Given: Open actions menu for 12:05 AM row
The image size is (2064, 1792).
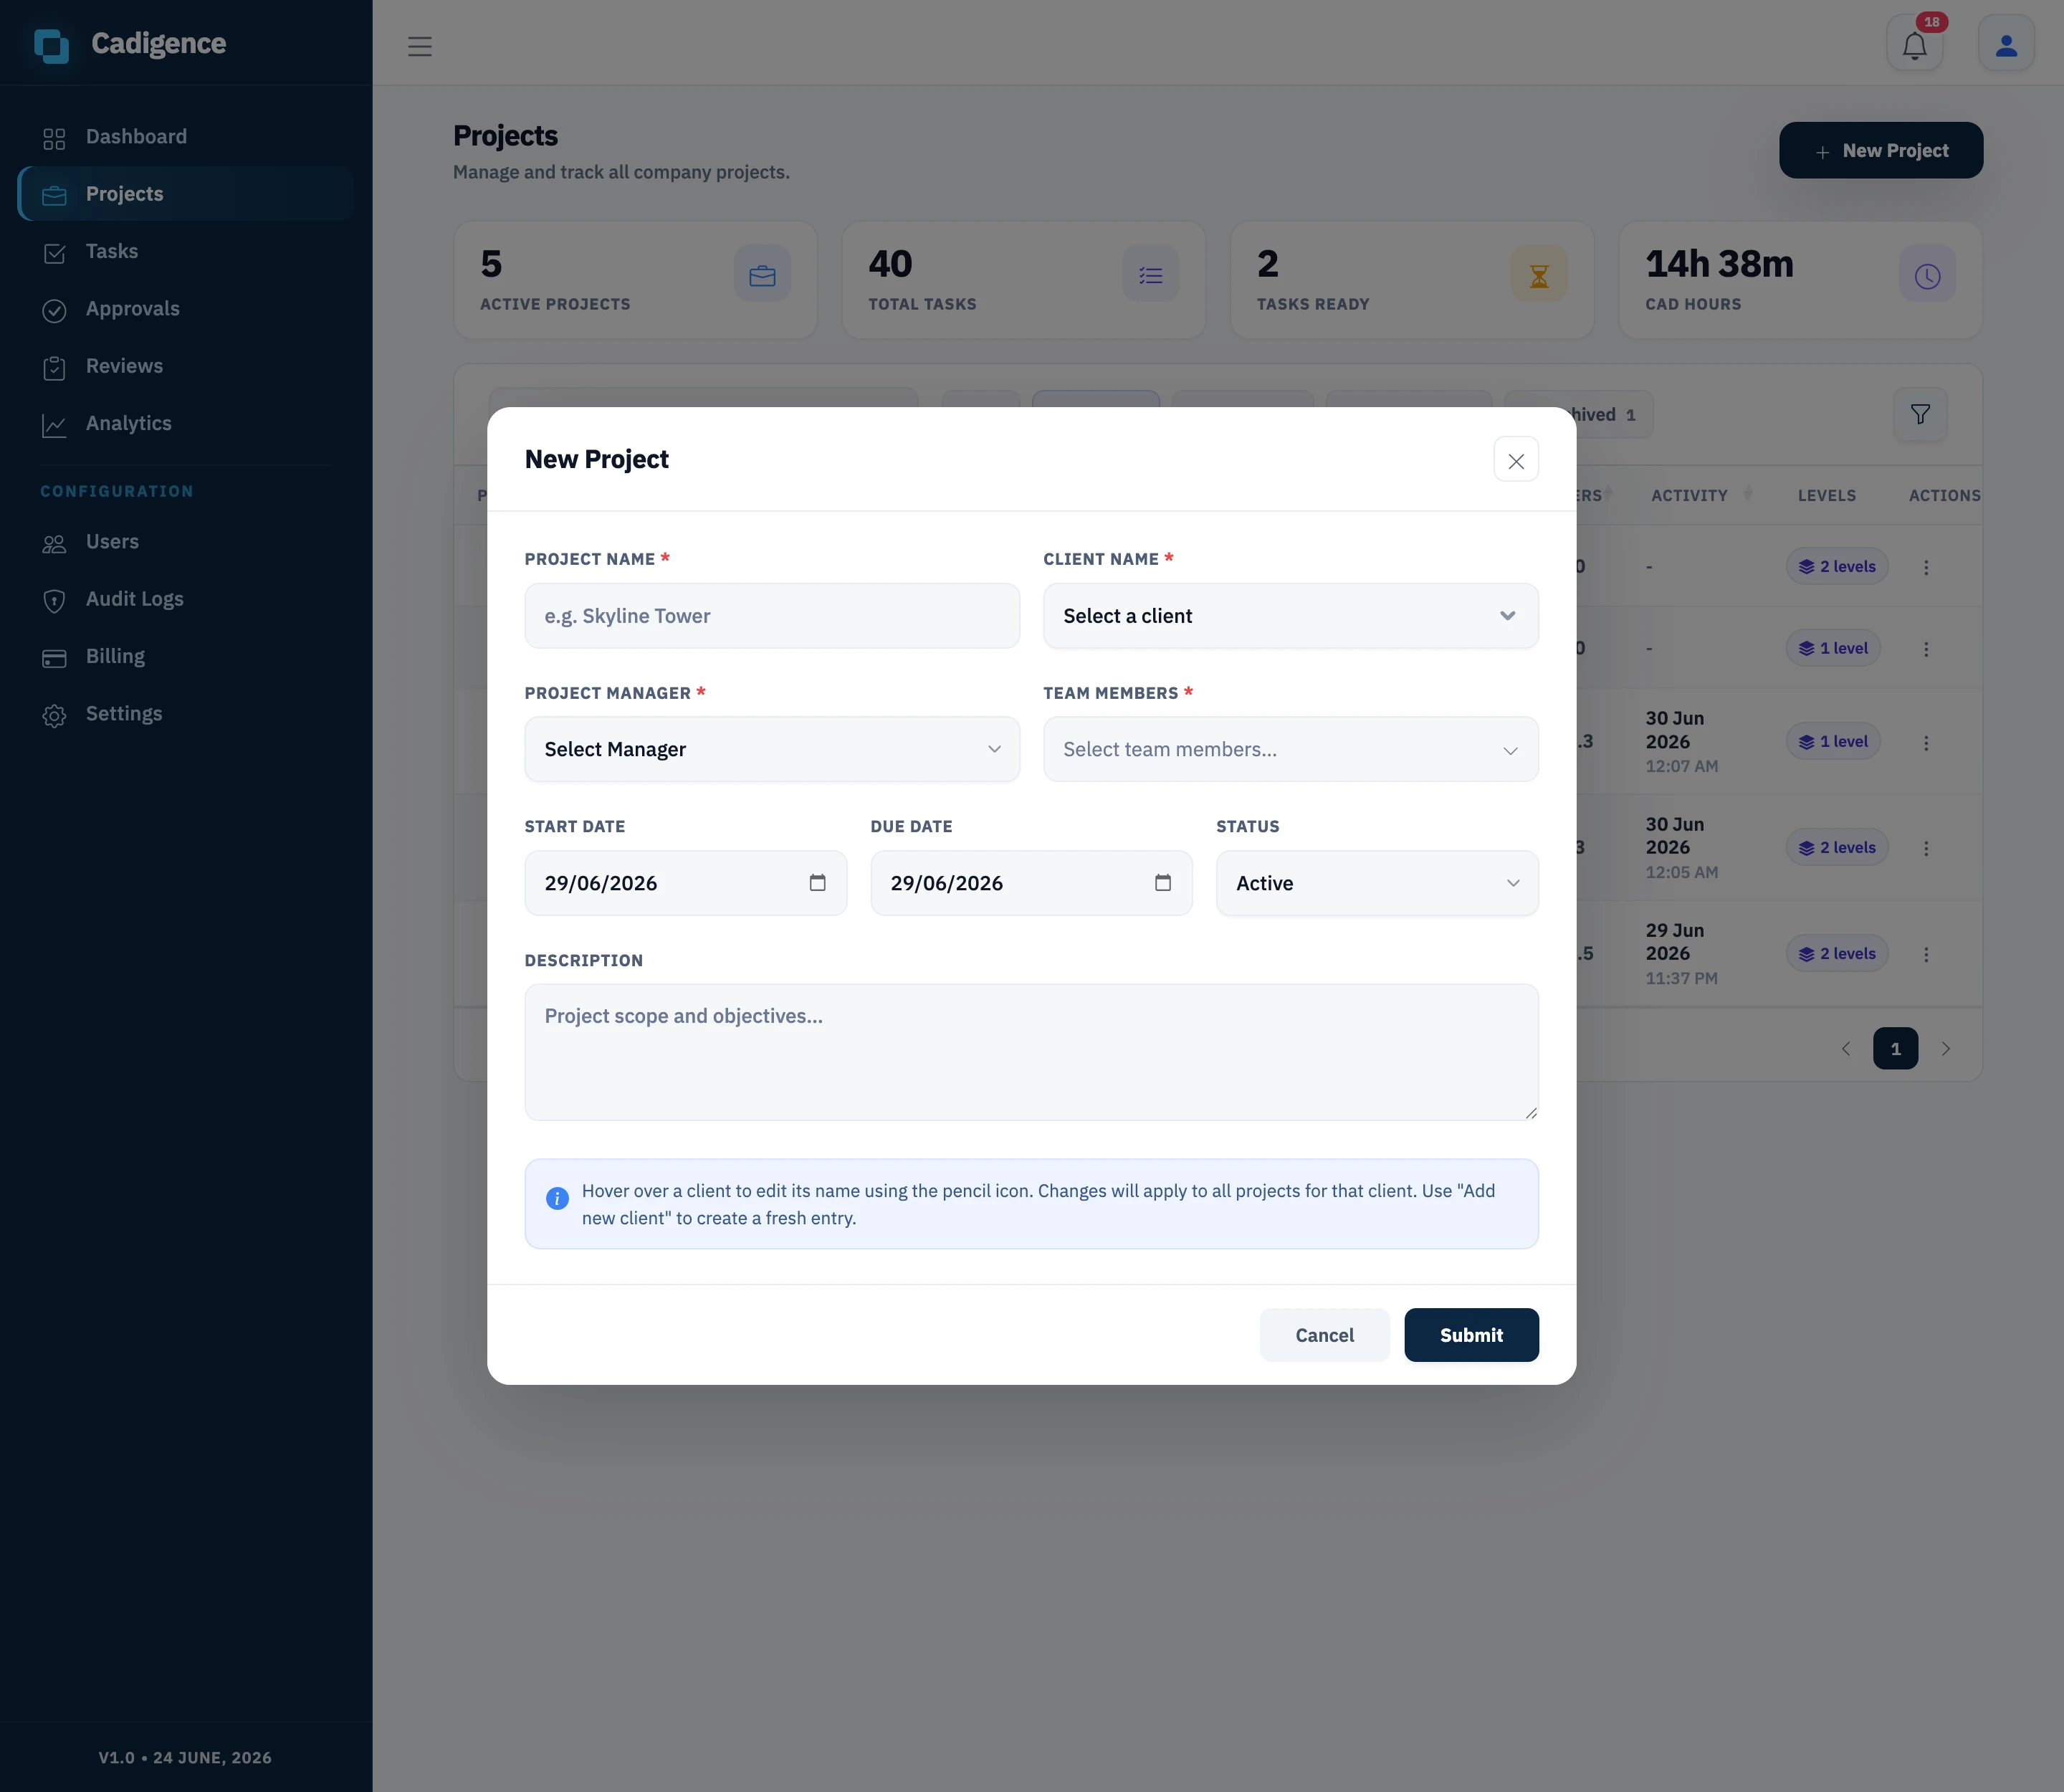Looking at the screenshot, I should [x=1926, y=848].
